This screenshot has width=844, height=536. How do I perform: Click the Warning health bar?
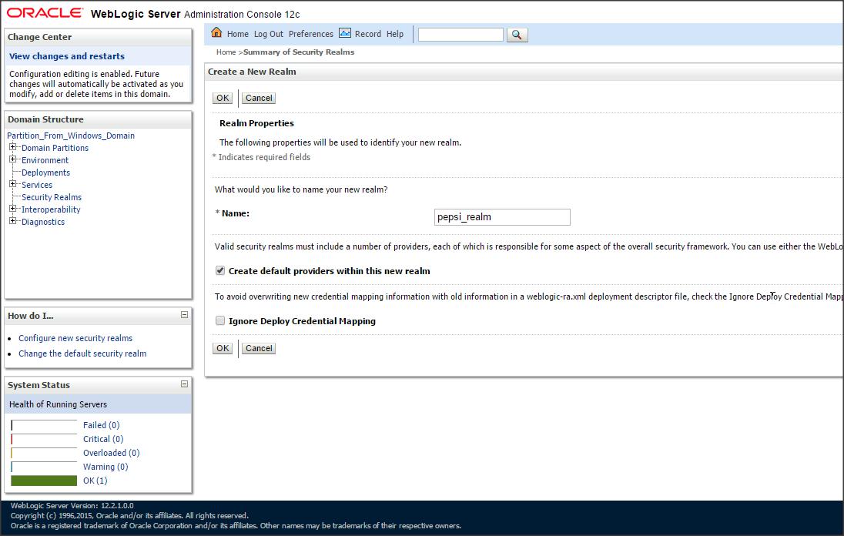tap(44, 467)
